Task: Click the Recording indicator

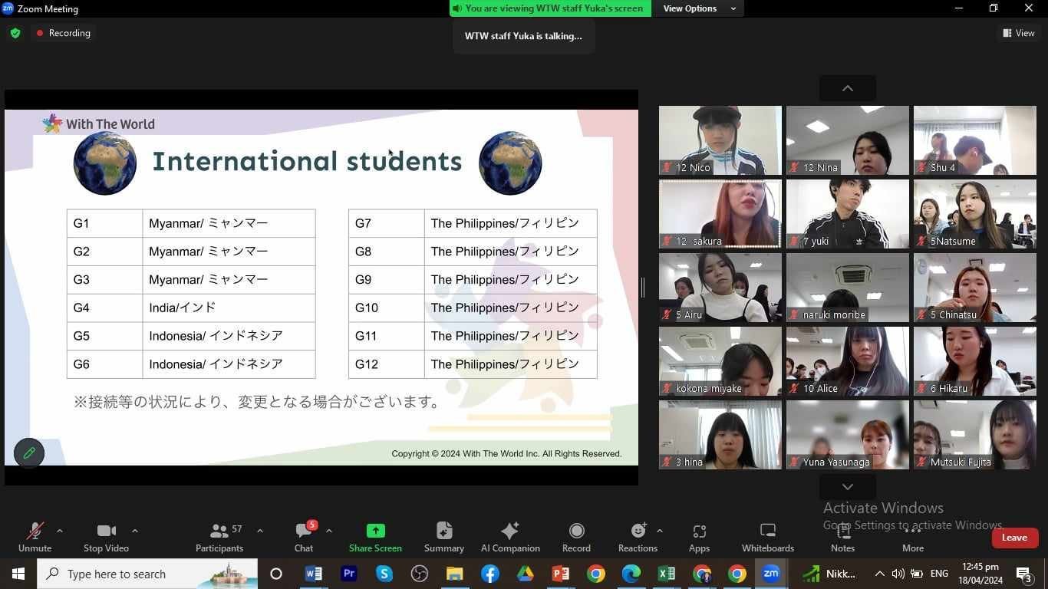Action: [x=63, y=33]
